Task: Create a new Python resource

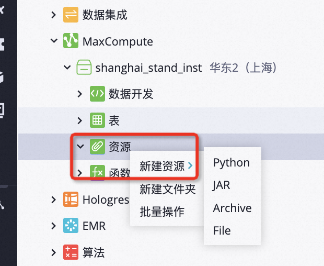Action: (231, 163)
